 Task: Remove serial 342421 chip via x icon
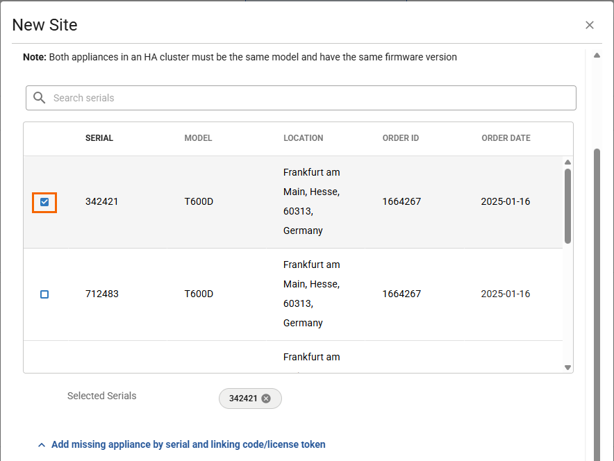(266, 399)
